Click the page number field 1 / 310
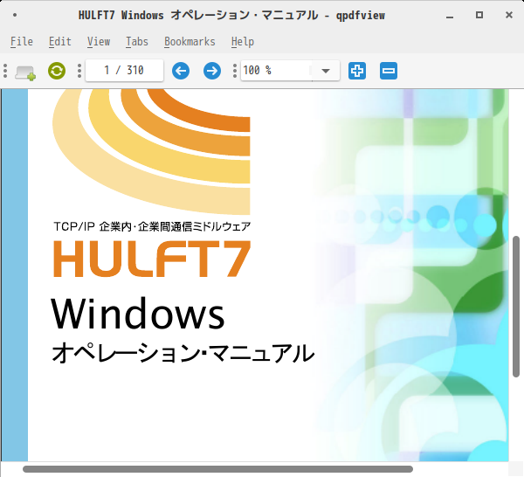 point(124,71)
